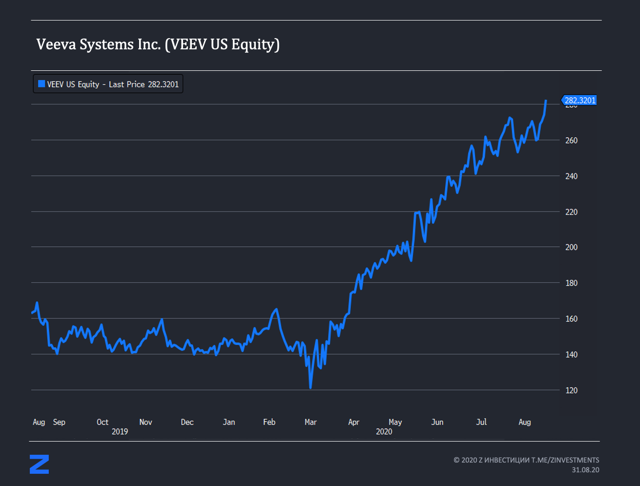Click the date '31.08.20' in the footer
The image size is (640, 486).
coord(586,470)
